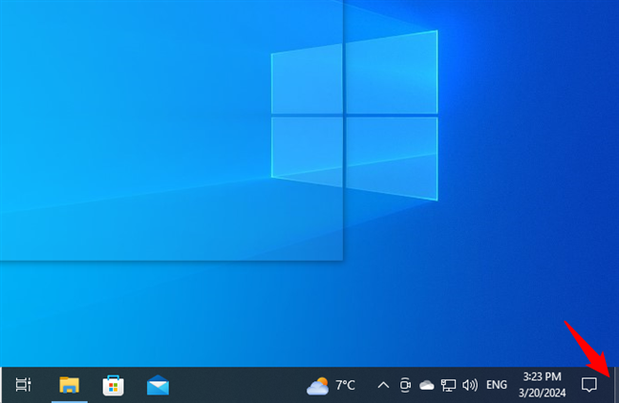
Task: Click the Meet Now camera icon
Action: click(405, 385)
